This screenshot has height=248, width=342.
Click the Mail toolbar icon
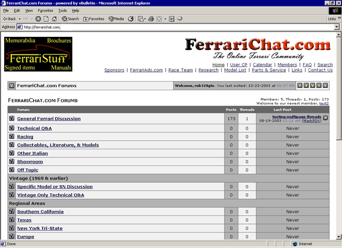tap(141, 19)
